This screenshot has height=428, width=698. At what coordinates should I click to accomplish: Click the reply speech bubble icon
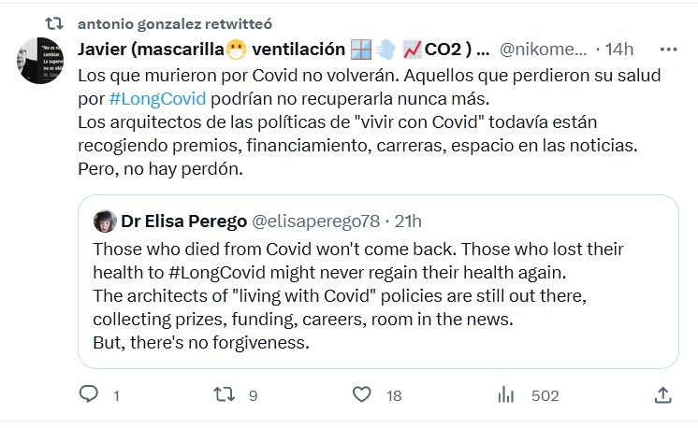pos(87,395)
